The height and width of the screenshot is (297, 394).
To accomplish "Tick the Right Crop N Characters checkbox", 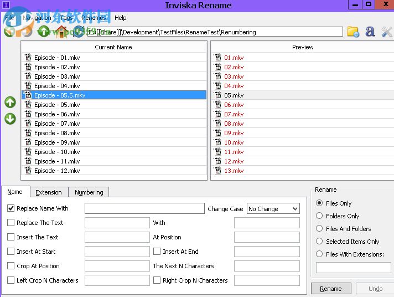I will (x=157, y=280).
